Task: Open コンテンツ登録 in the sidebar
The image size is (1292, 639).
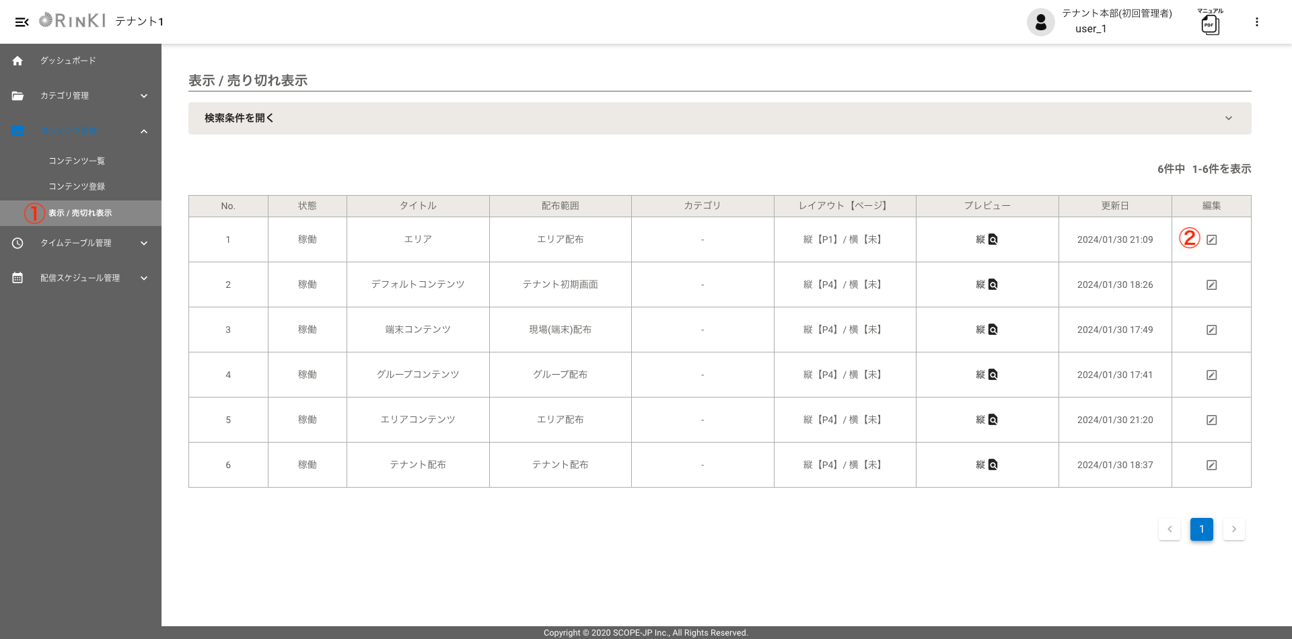Action: coord(77,187)
